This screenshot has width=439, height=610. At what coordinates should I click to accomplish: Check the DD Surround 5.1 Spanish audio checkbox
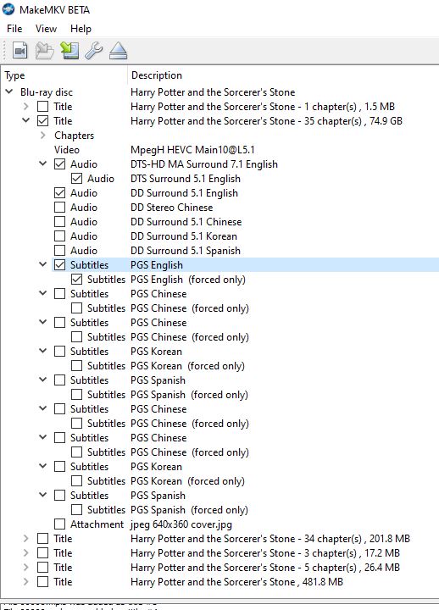(59, 251)
